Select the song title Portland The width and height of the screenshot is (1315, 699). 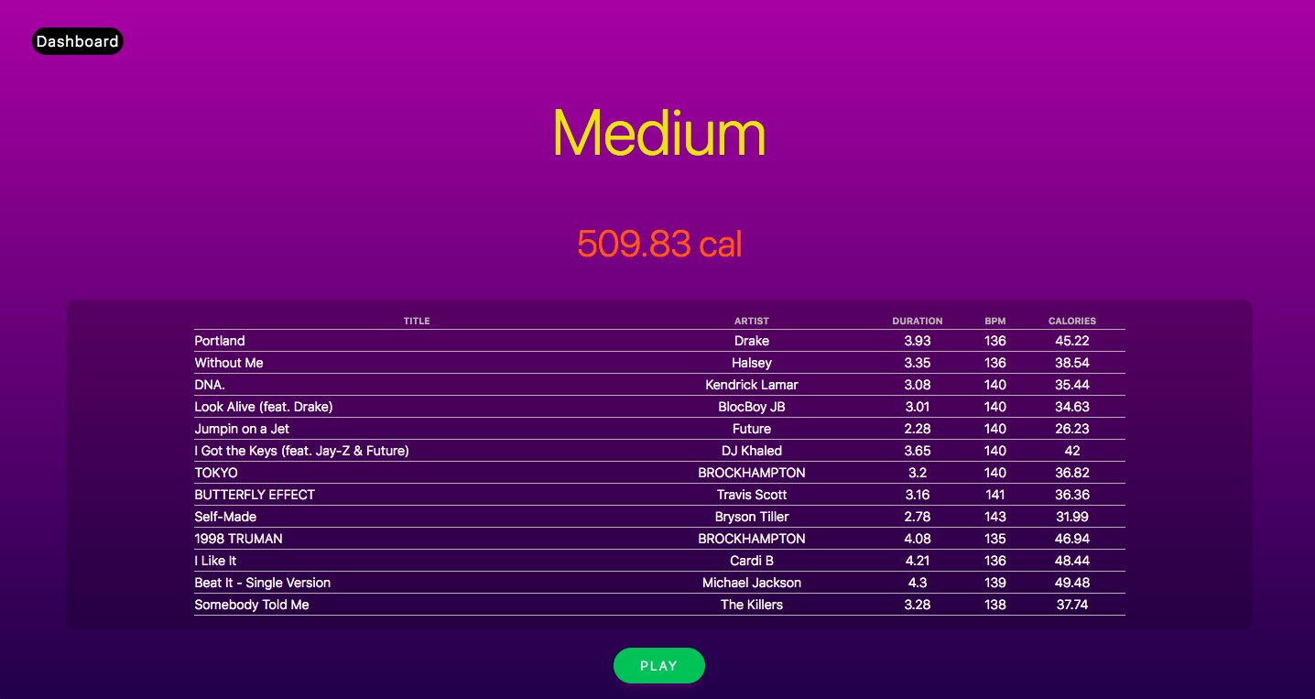(220, 341)
